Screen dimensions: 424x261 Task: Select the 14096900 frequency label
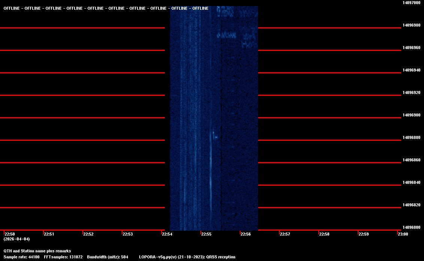pos(412,115)
